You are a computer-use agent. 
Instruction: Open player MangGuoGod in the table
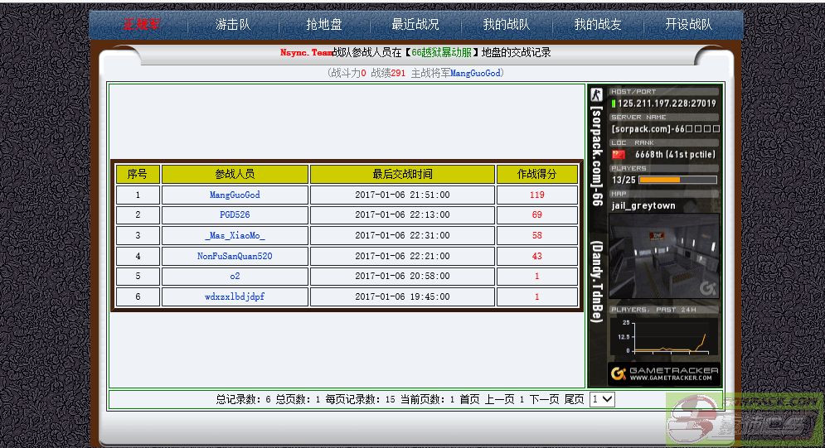click(x=235, y=195)
